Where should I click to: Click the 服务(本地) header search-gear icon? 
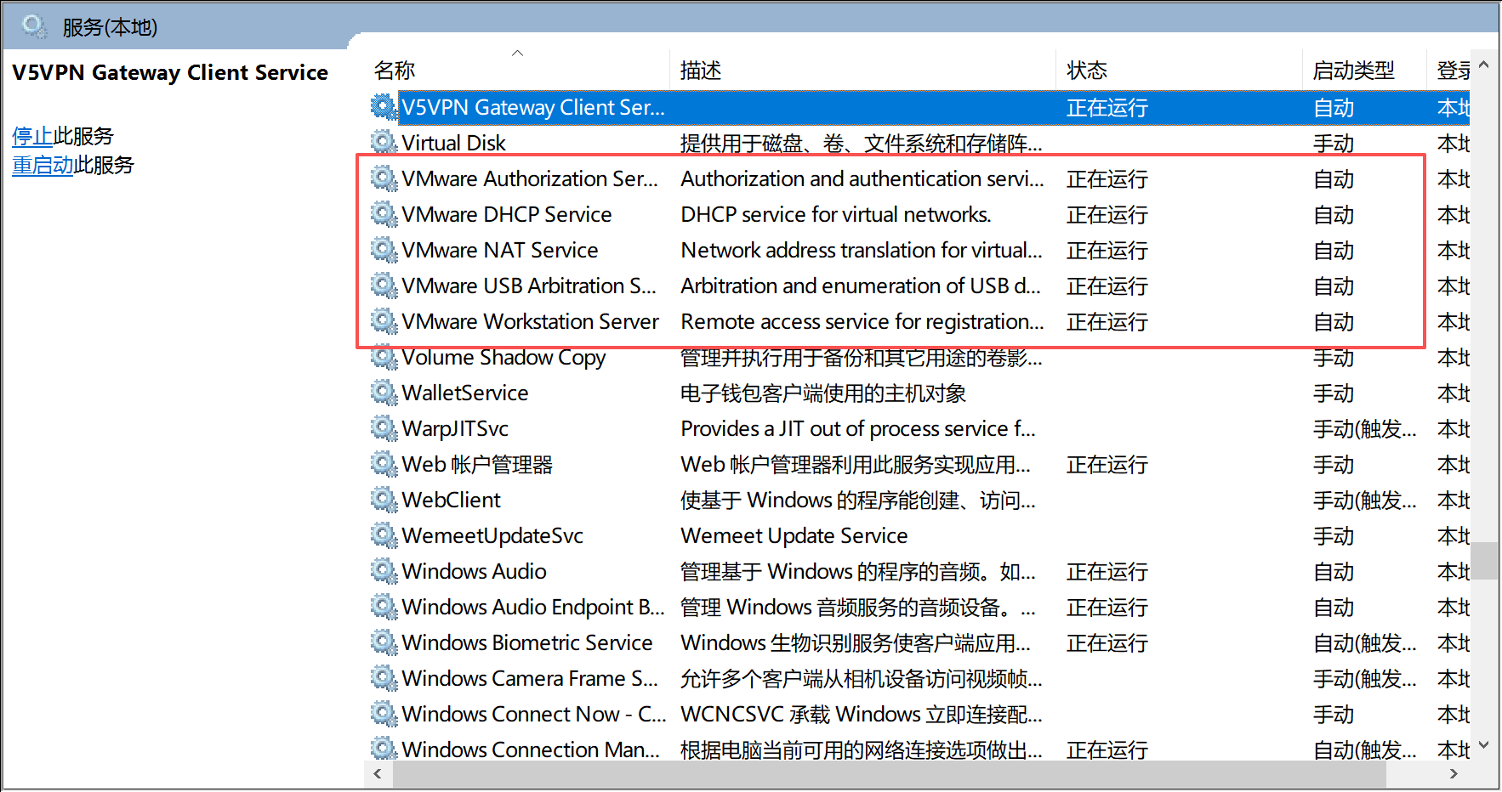pyautogui.click(x=34, y=26)
